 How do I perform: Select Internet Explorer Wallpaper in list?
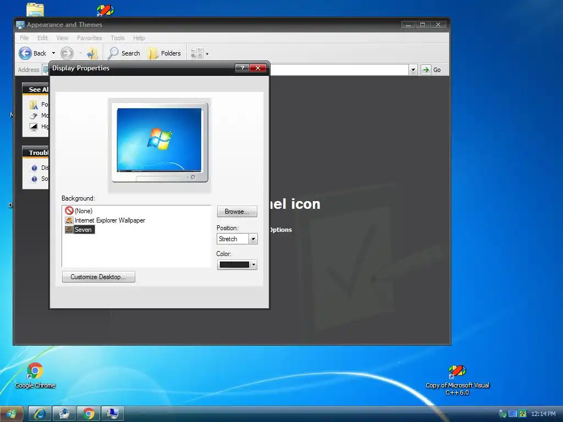[x=105, y=220]
